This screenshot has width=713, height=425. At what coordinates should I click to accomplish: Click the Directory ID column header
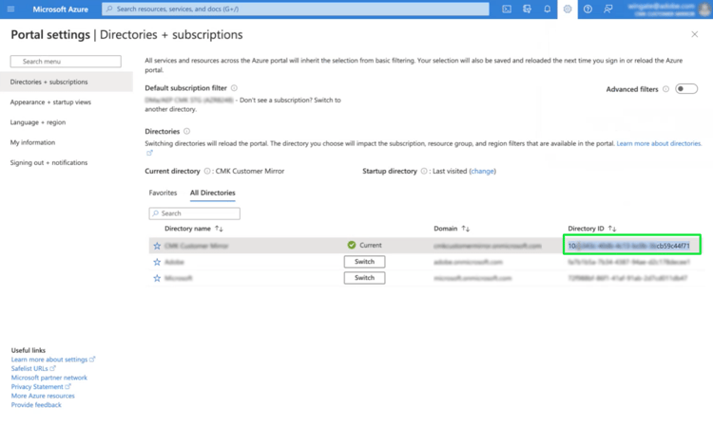pyautogui.click(x=586, y=229)
